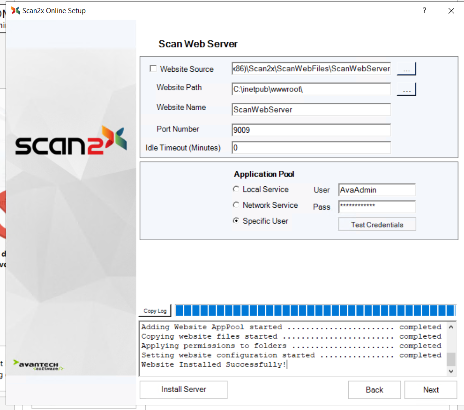Browse for the Website Source folder
The height and width of the screenshot is (410, 464).
point(406,69)
